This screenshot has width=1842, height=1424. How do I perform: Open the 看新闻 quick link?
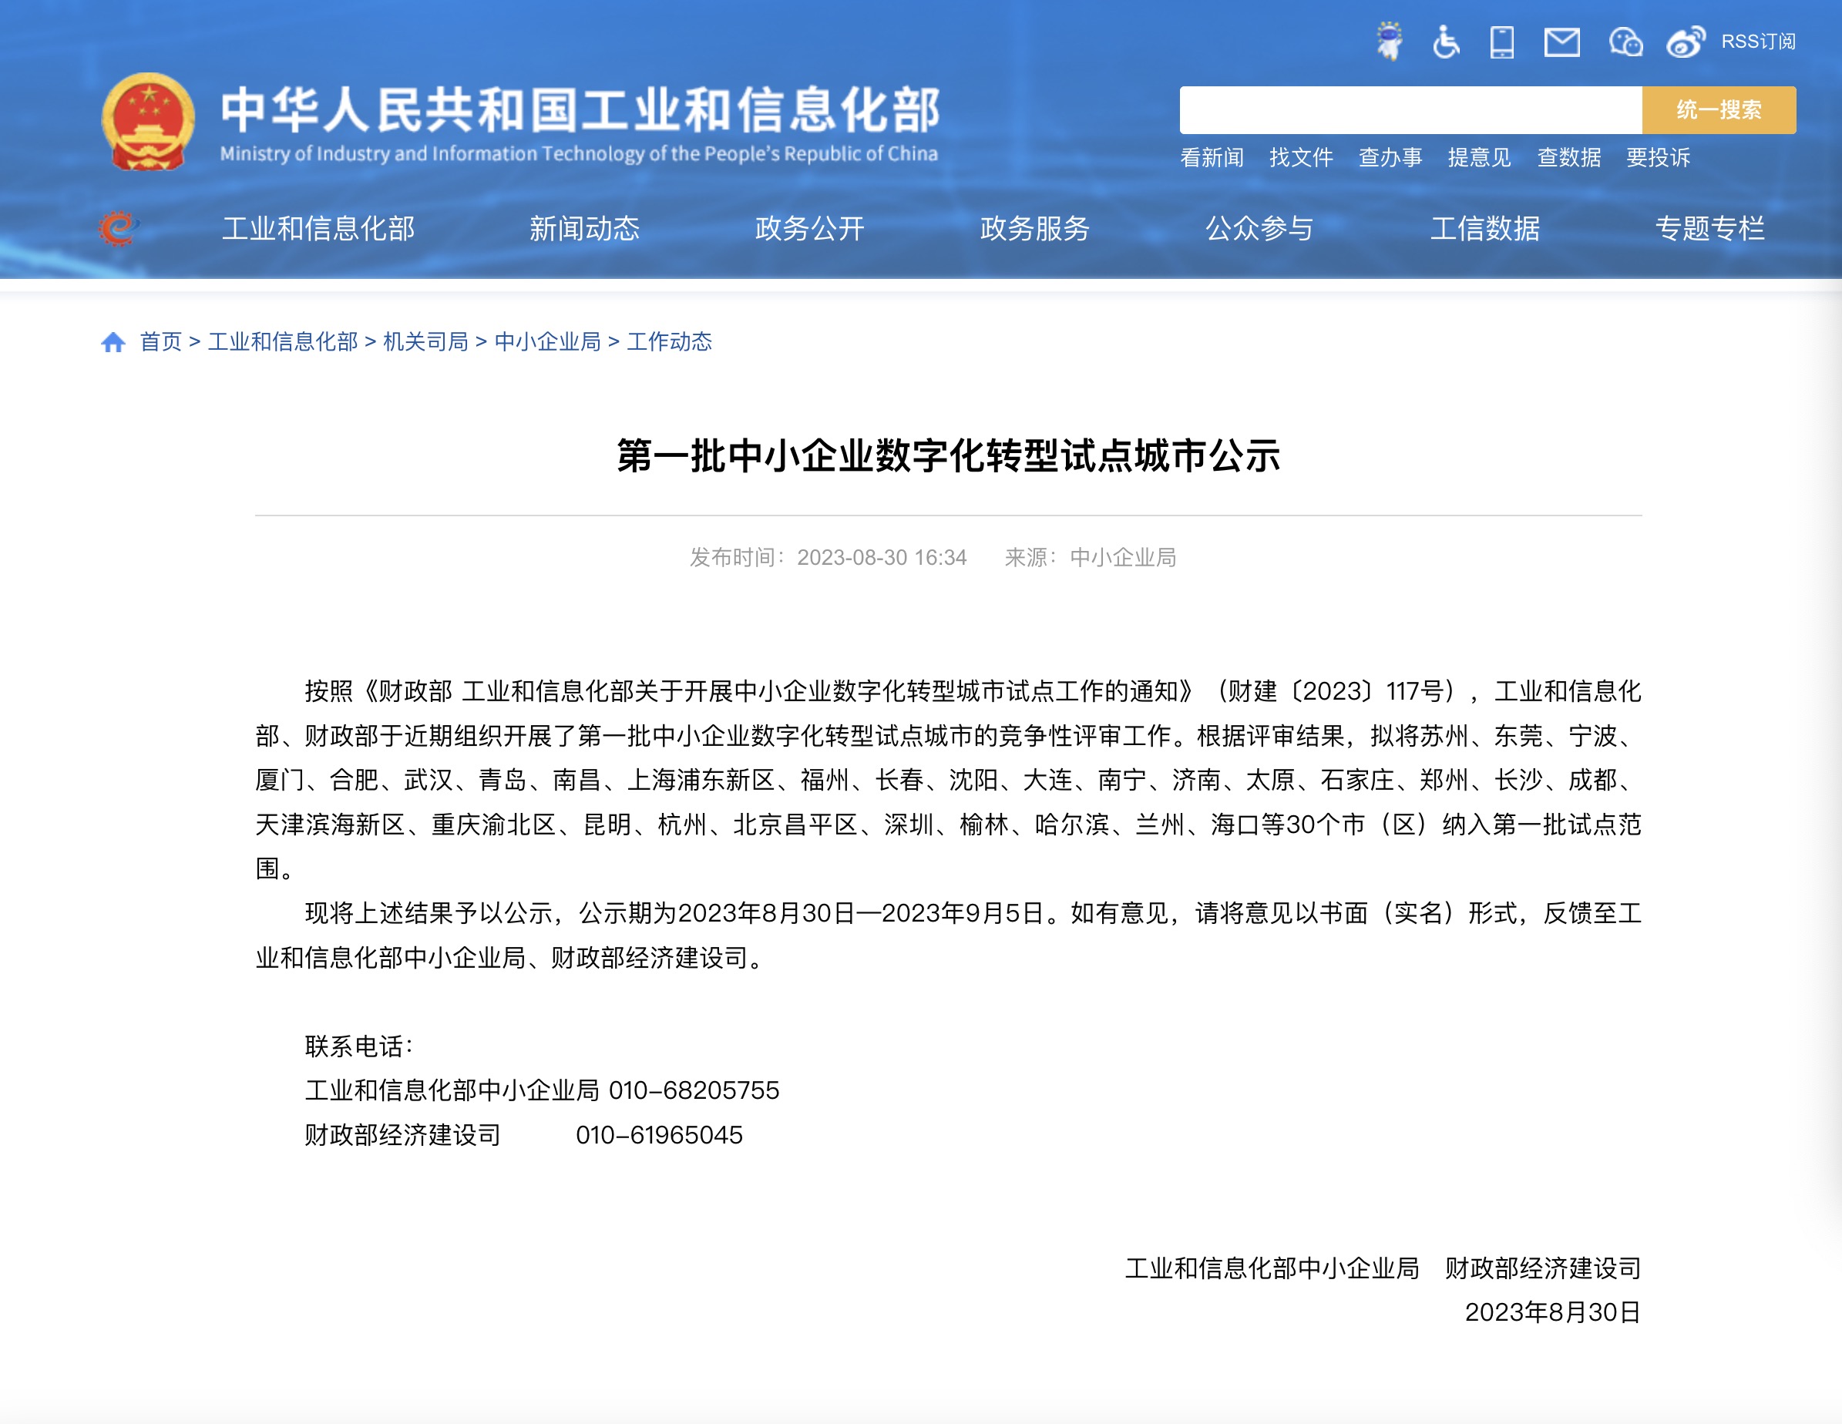coord(1212,158)
